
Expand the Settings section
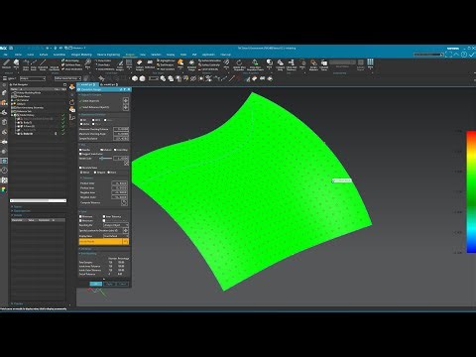point(85,249)
